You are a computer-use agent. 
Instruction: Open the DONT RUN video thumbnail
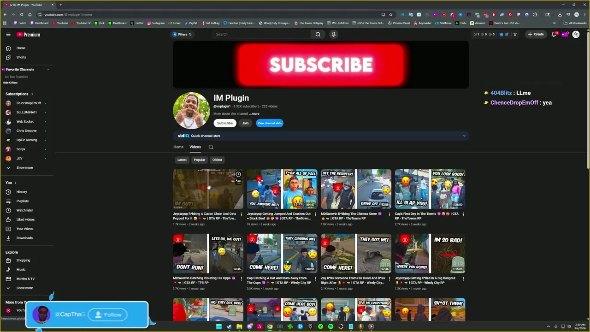point(208,254)
